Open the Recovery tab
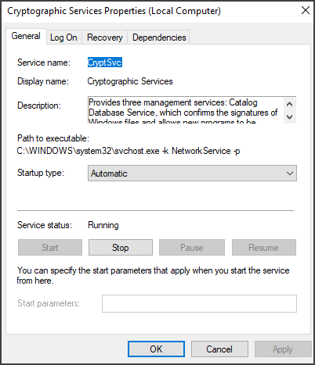The width and height of the screenshot is (315, 365). (x=105, y=38)
